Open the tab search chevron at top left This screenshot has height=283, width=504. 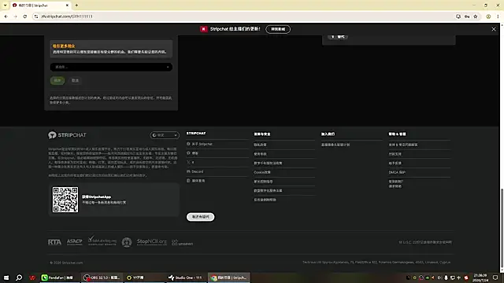click(x=5, y=6)
